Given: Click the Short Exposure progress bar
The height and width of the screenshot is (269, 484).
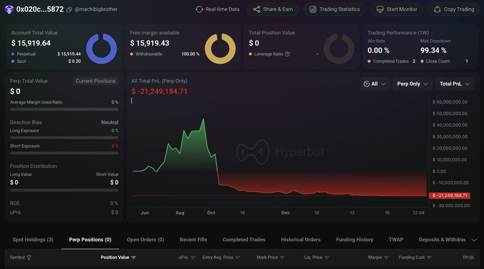Looking at the screenshot, I should click(x=64, y=153).
